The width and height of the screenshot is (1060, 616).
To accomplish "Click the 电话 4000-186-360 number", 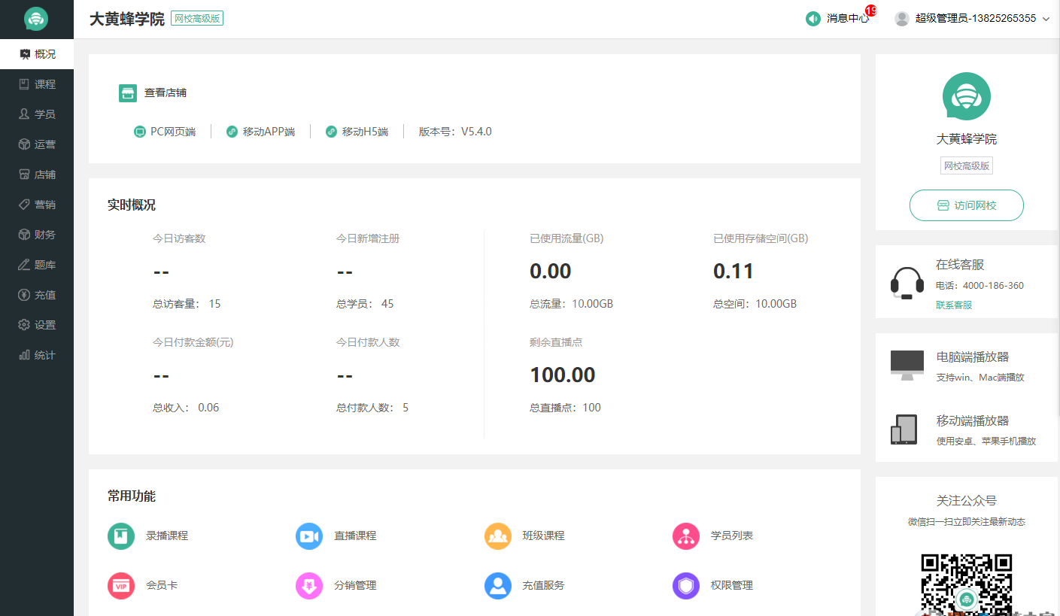I will (993, 286).
